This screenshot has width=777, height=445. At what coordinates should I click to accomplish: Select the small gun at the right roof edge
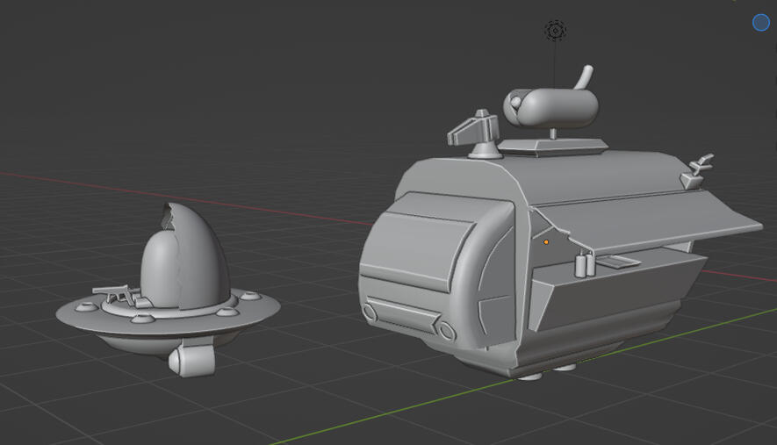coord(698,170)
